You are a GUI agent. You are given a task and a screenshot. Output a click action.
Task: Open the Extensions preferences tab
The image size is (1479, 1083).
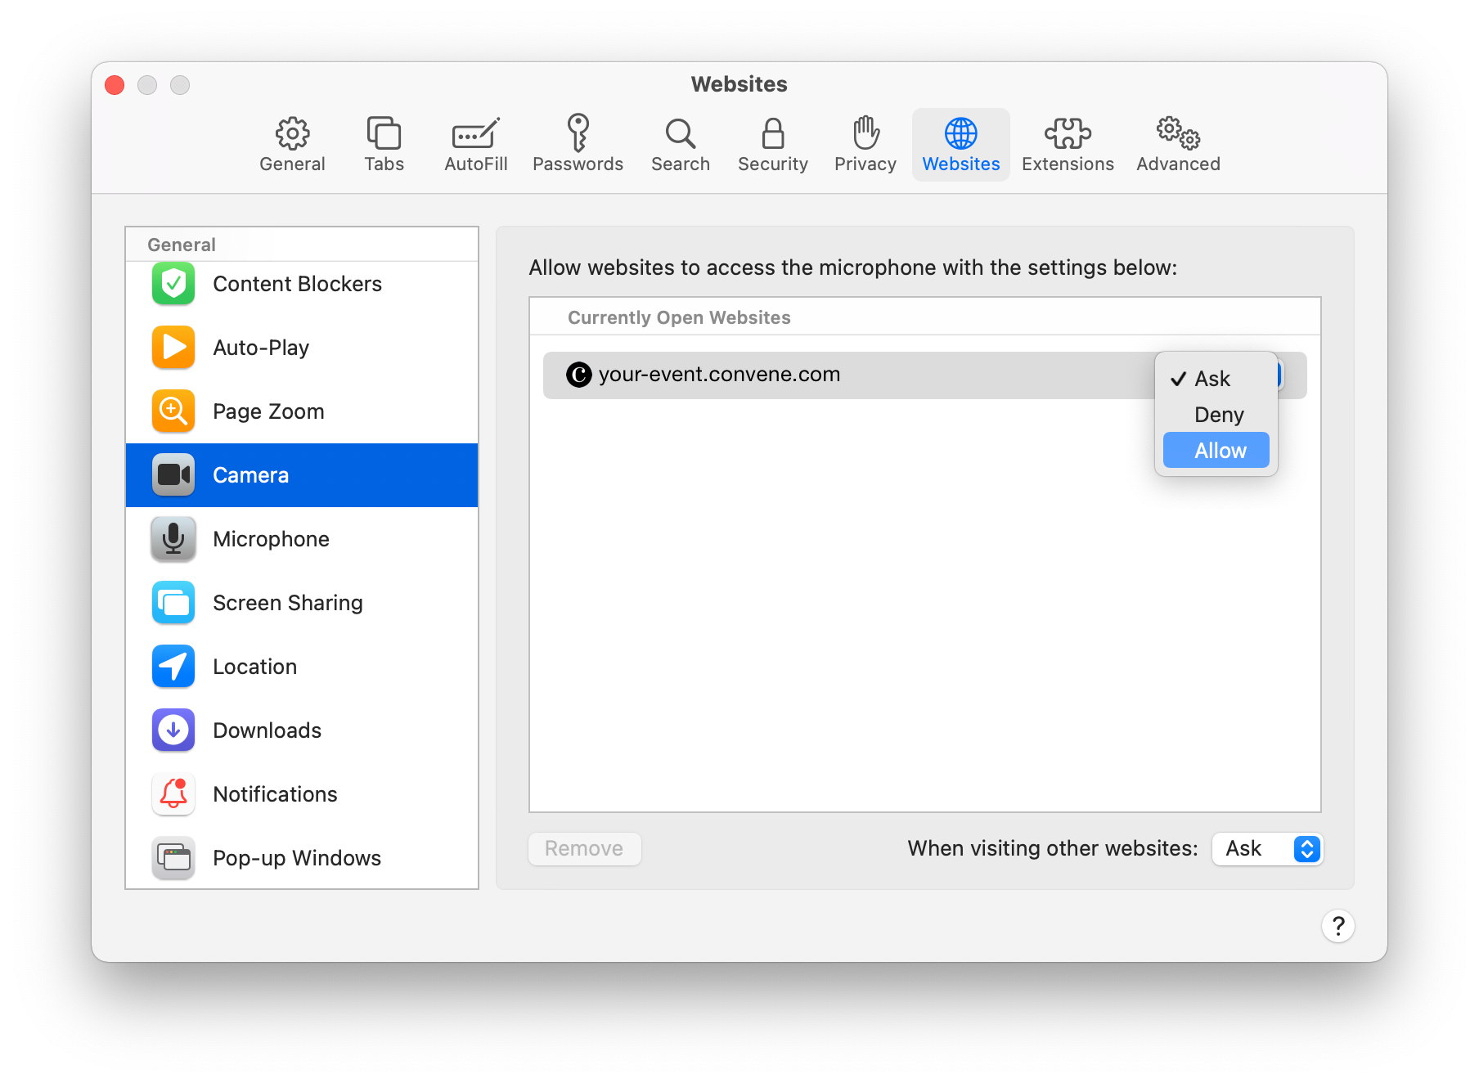[x=1068, y=144]
